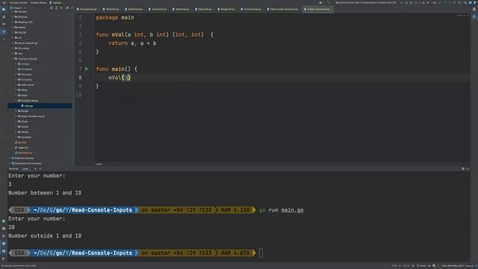Click UTF-8 encoding in status bar
Image resolution: width=478 pixels, height=269 pixels.
(406, 266)
